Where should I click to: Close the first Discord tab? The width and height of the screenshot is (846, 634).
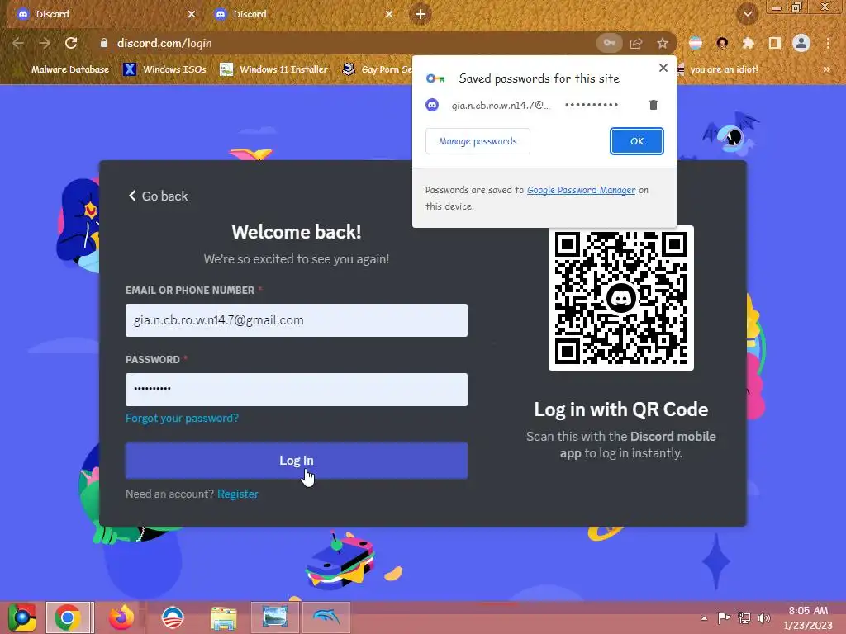click(192, 14)
